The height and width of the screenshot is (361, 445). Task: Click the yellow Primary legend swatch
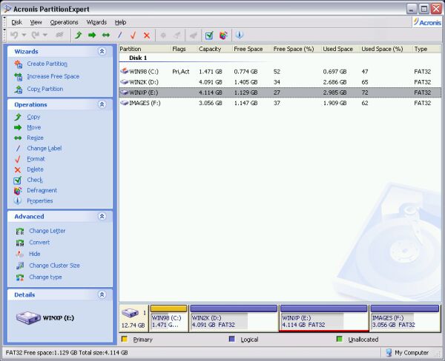pos(125,340)
